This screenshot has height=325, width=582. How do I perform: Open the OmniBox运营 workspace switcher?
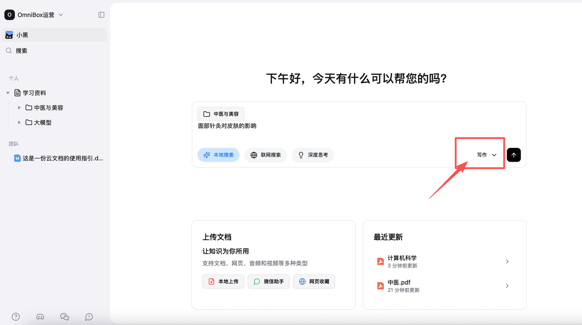(x=35, y=15)
